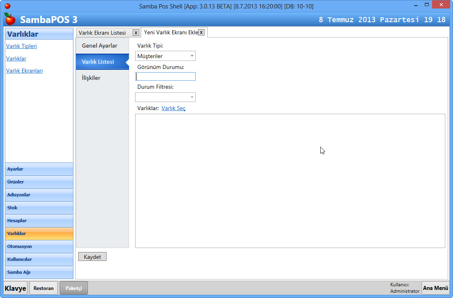Viewport: 453px width, 298px height.
Task: Close the Yeni Varlık Ekranı Ekle tab
Action: tap(201, 32)
